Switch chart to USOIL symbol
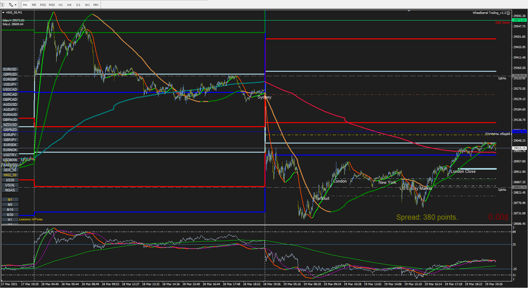The width and height of the screenshot is (528, 288). click(10, 185)
